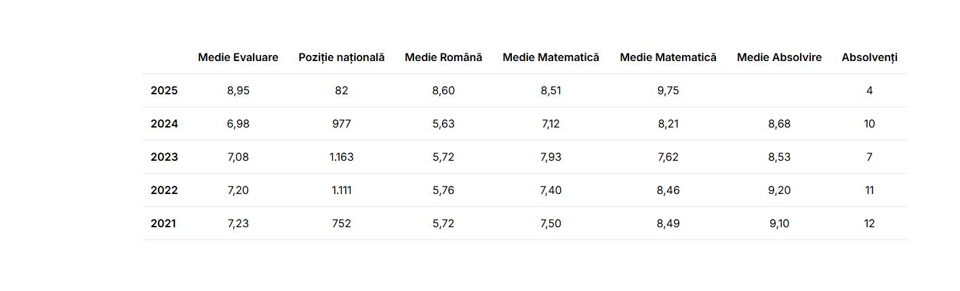Select the 2025 row label

tap(164, 91)
